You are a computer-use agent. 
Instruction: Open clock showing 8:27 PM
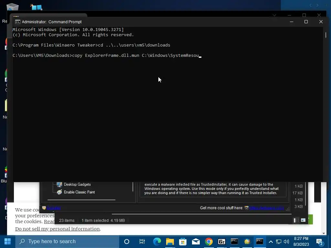tap(301, 242)
